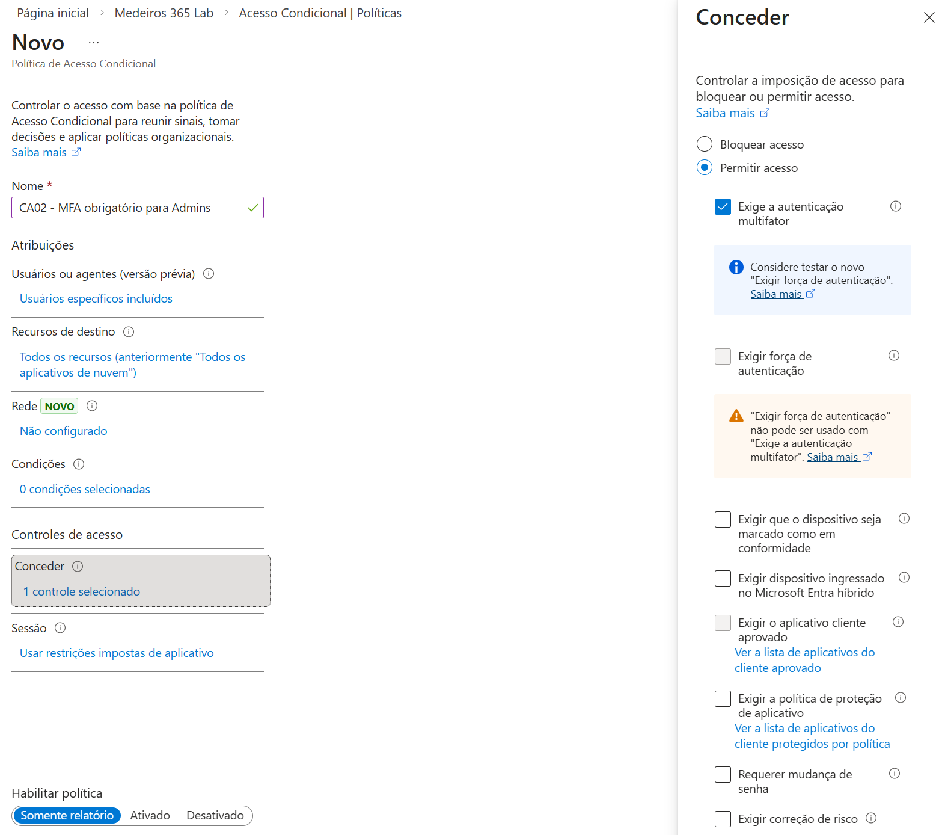The height and width of the screenshot is (835, 939).
Task: Open 0 condições selecionadas settings
Action: [x=85, y=490]
